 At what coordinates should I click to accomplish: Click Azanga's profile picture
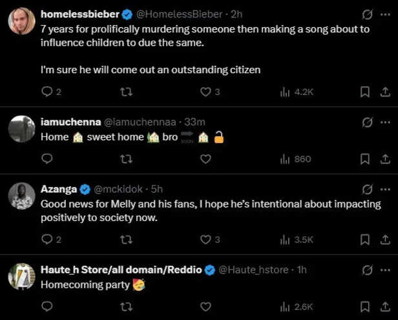point(21,197)
